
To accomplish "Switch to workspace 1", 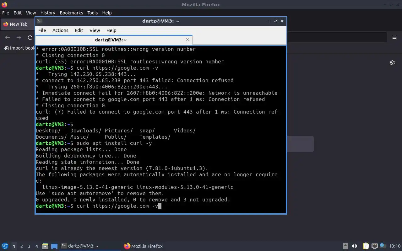I will tap(14, 246).
